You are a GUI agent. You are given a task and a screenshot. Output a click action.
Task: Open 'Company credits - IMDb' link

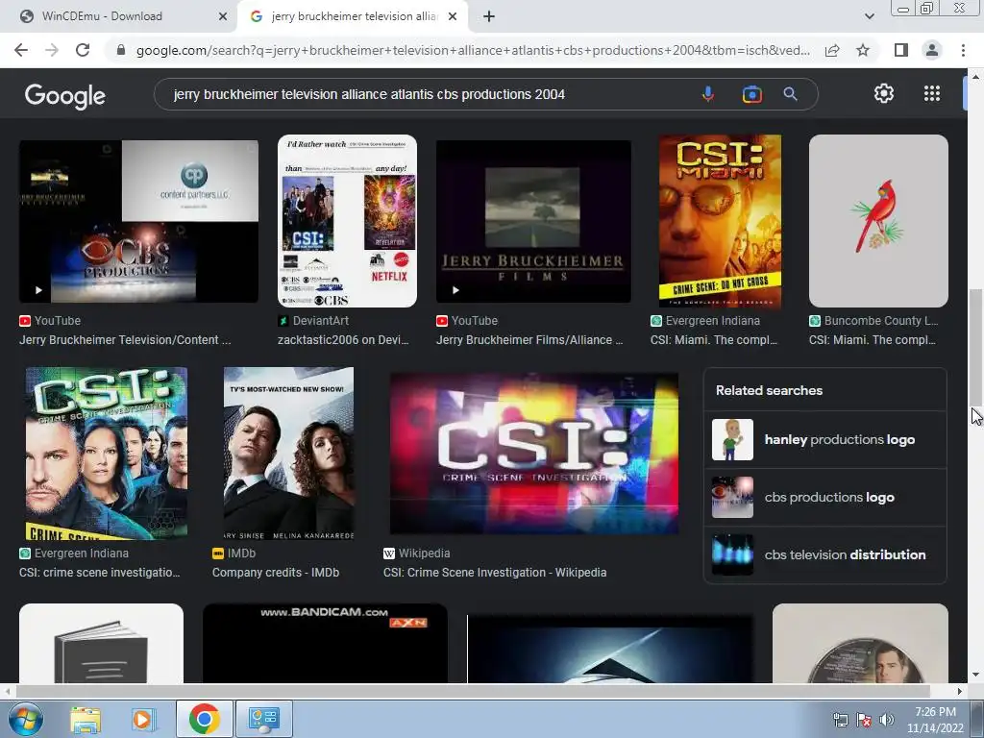coord(276,573)
